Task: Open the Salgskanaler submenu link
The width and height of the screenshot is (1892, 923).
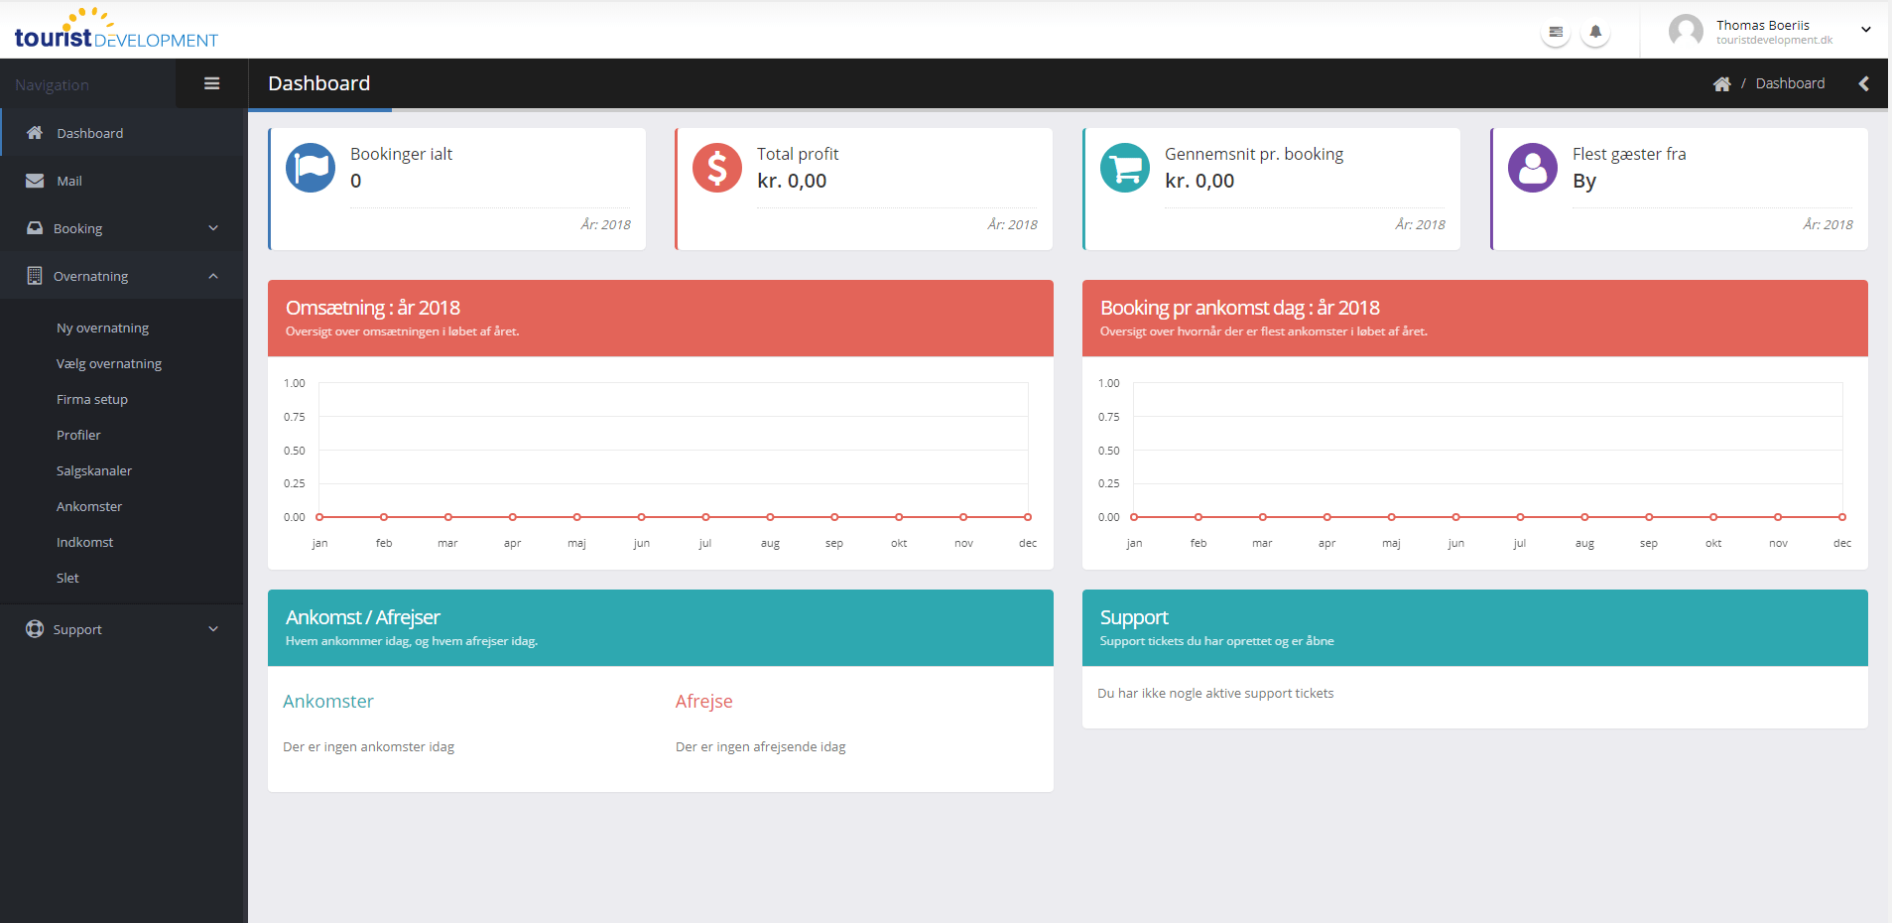Action: click(94, 470)
